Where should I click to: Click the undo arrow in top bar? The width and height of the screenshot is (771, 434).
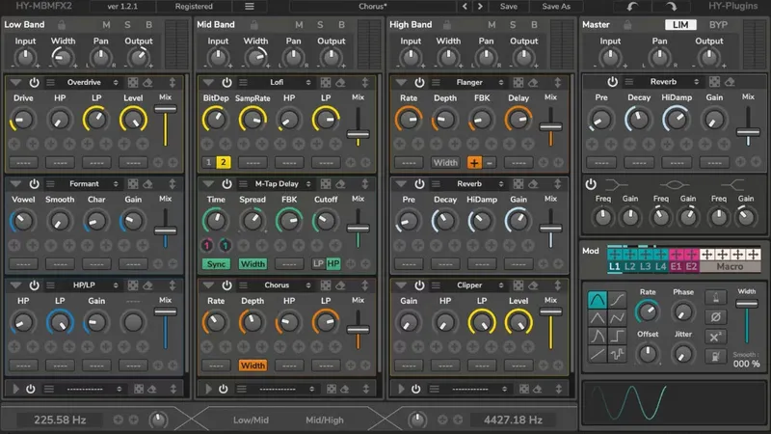(630, 7)
